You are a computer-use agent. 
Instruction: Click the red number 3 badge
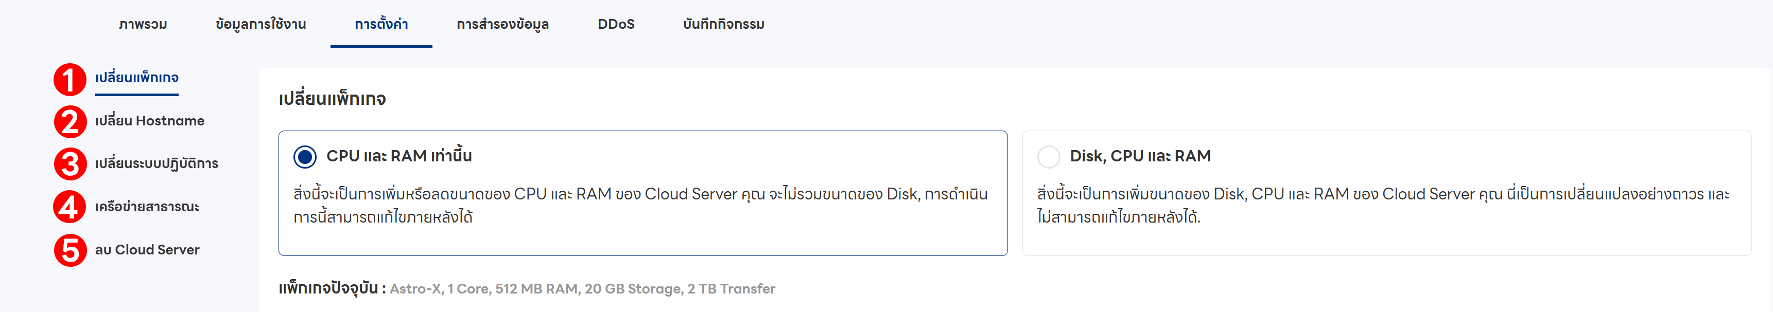pos(69,164)
